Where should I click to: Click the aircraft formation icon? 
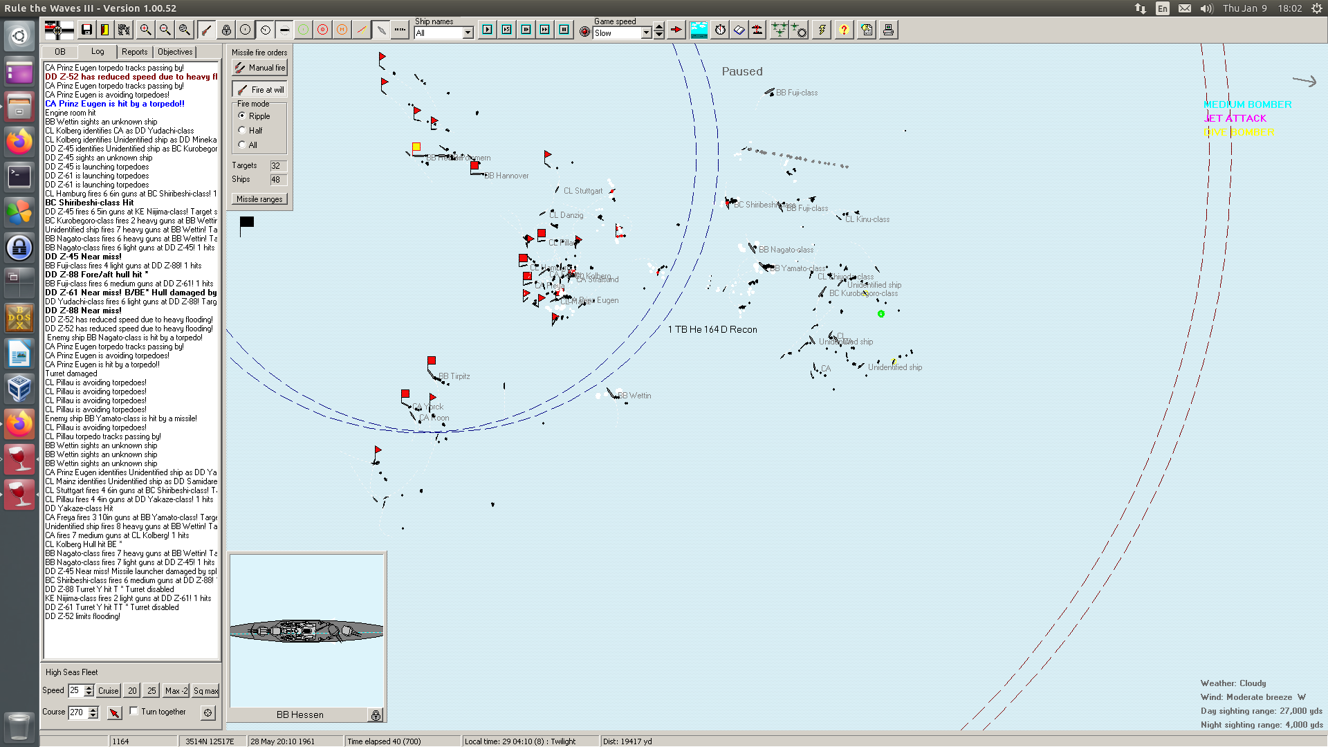point(779,30)
